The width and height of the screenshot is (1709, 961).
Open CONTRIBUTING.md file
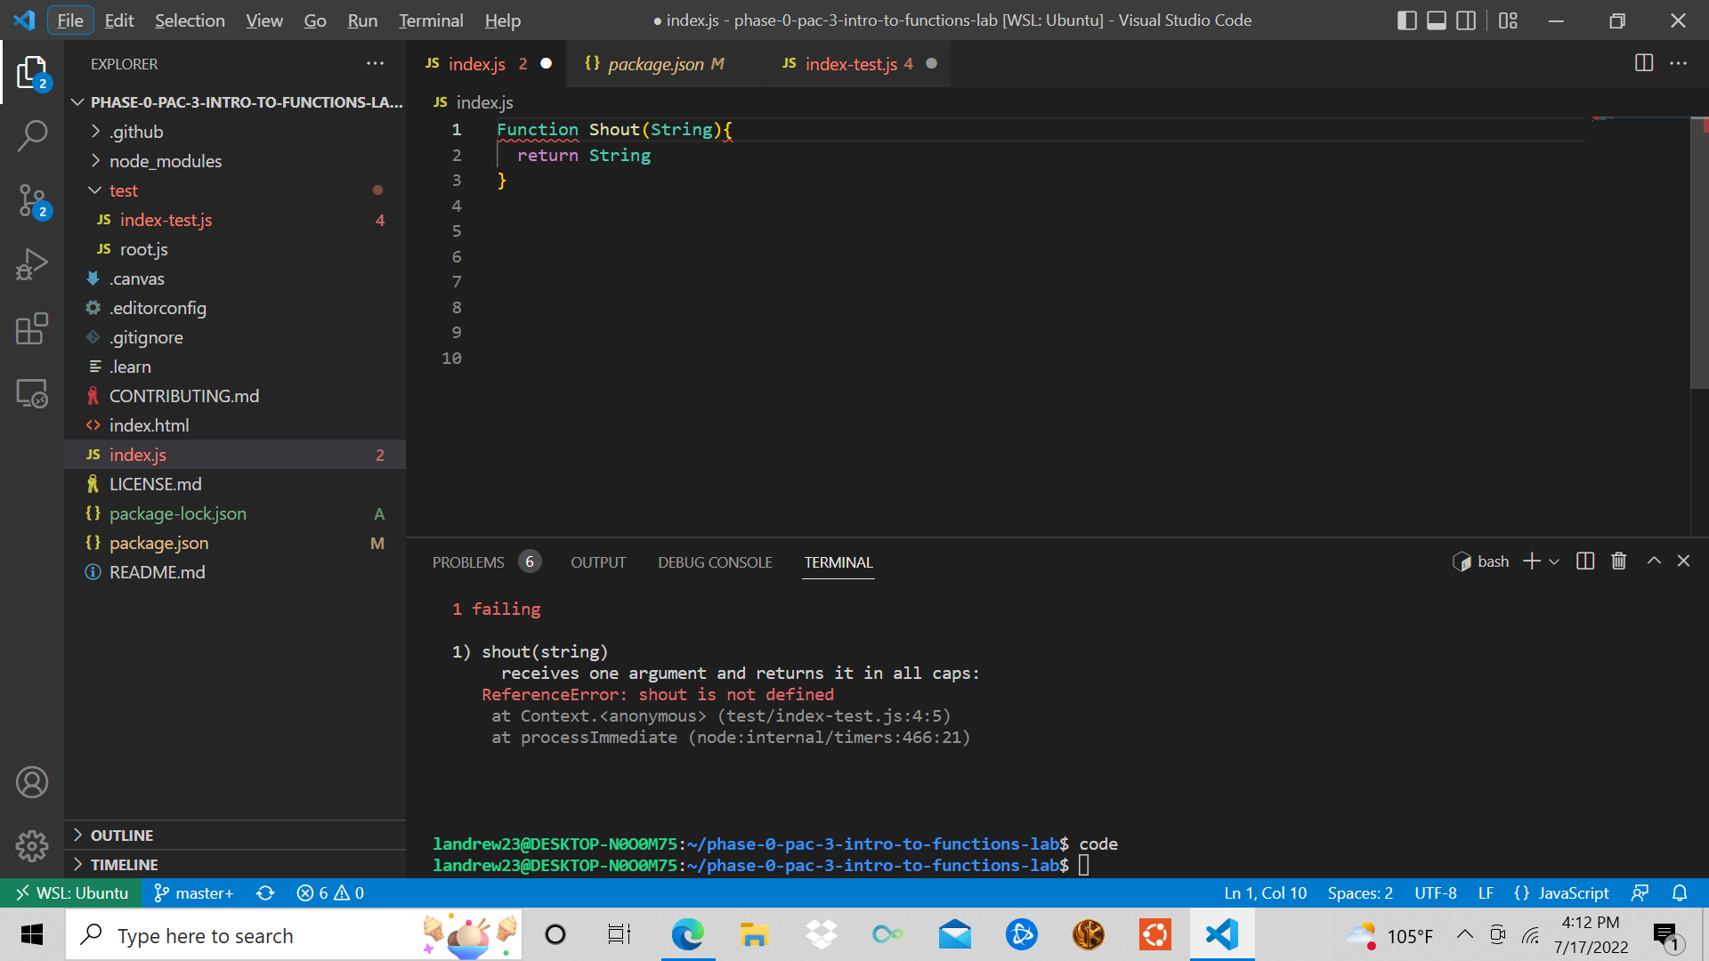235,396
